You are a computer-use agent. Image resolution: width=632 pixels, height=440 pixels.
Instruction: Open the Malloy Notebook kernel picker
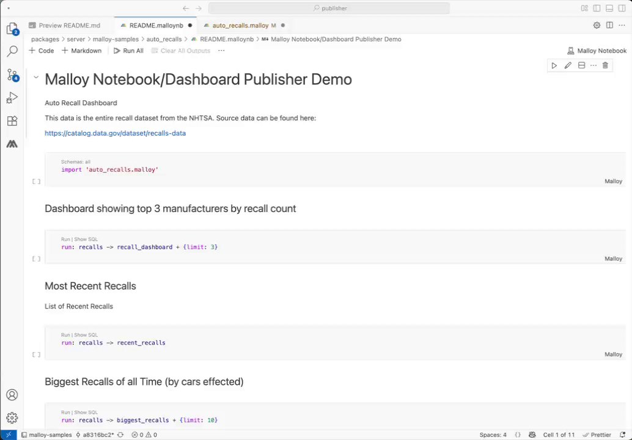click(597, 51)
